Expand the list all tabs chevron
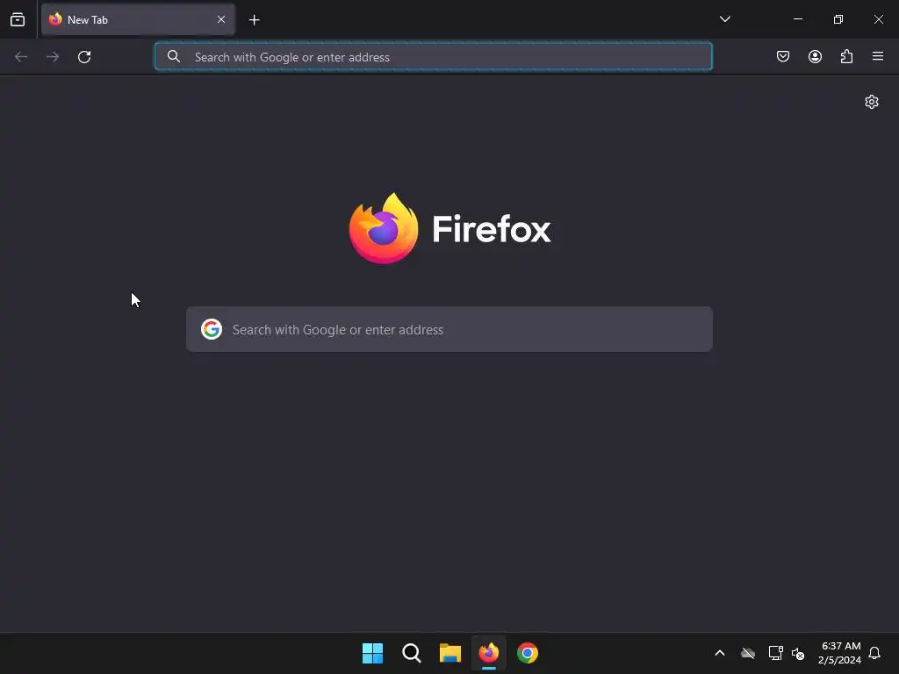Screen dimensions: 899x674 point(724,19)
